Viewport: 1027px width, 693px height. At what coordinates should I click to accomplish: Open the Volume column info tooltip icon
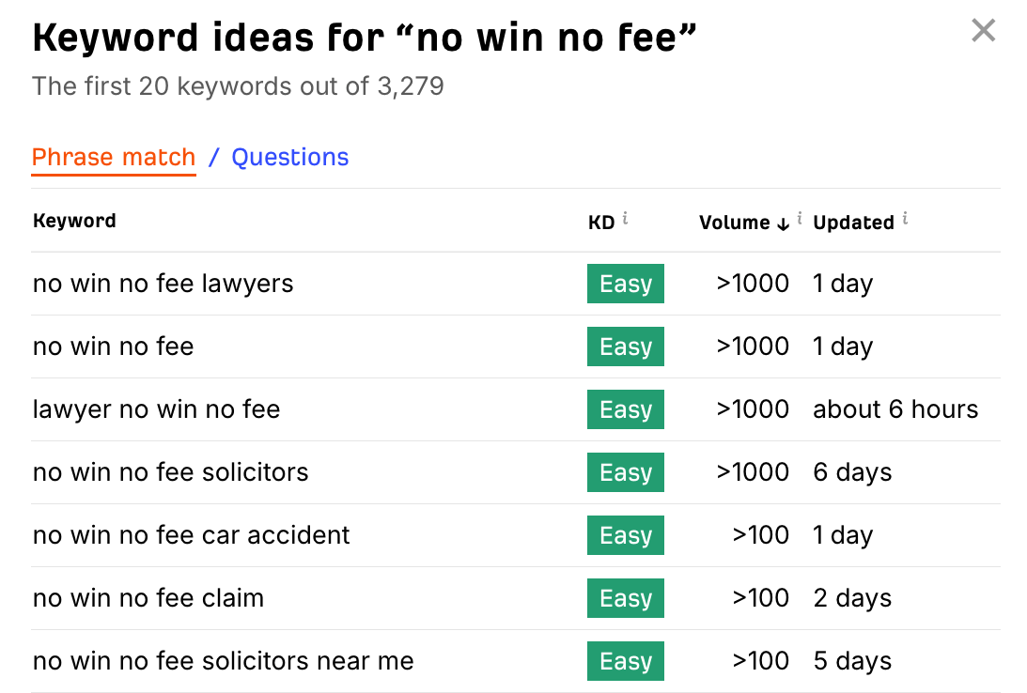798,217
